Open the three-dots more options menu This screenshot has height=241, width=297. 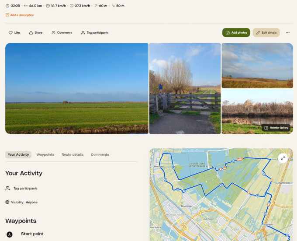click(288, 33)
